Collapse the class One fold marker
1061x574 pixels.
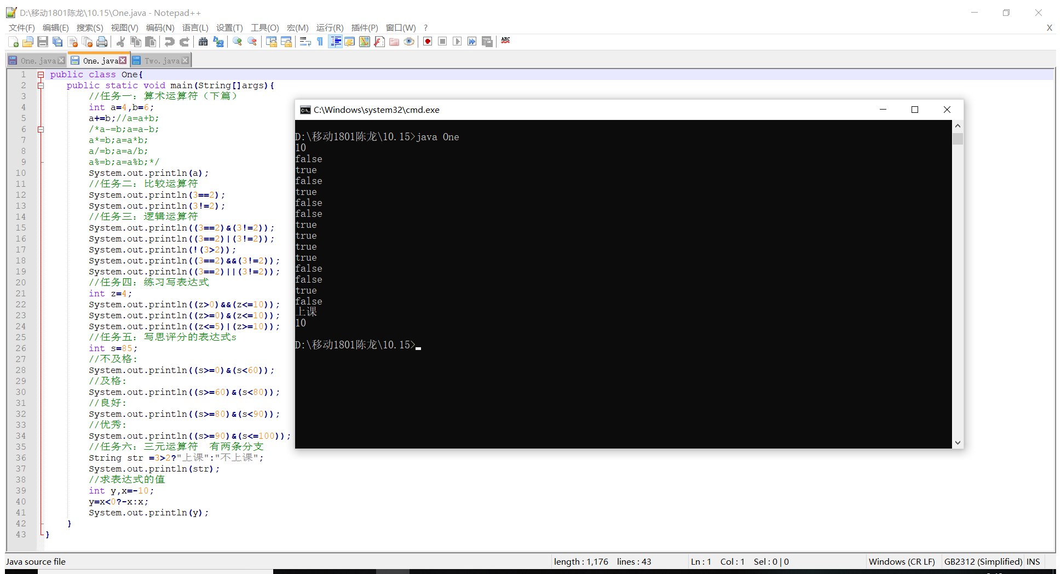41,74
